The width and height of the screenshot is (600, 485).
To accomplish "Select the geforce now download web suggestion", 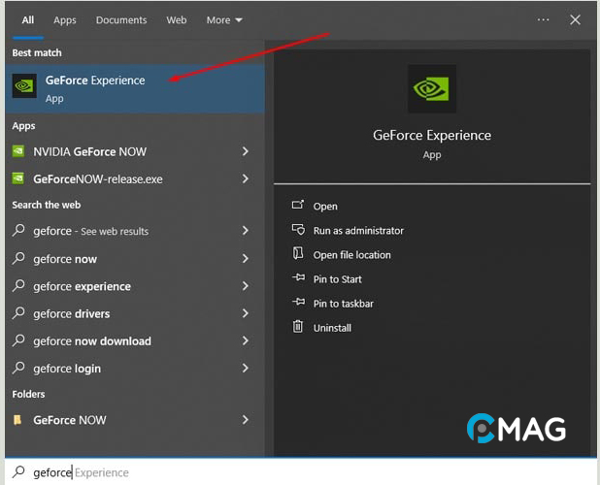I will point(92,341).
